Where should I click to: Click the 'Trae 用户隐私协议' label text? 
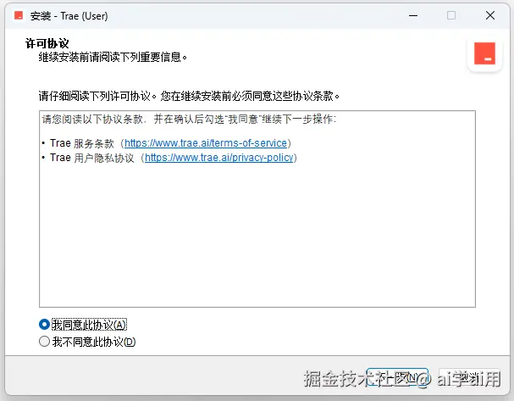tap(92, 158)
